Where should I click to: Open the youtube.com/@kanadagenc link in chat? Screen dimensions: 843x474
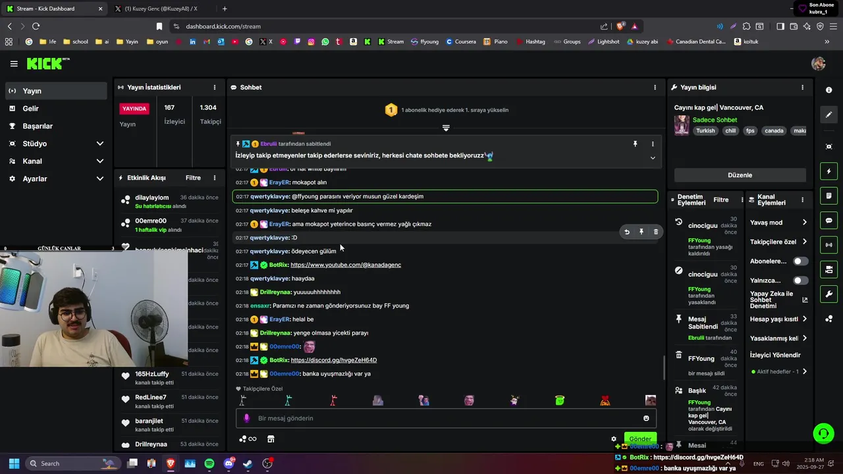click(x=346, y=265)
